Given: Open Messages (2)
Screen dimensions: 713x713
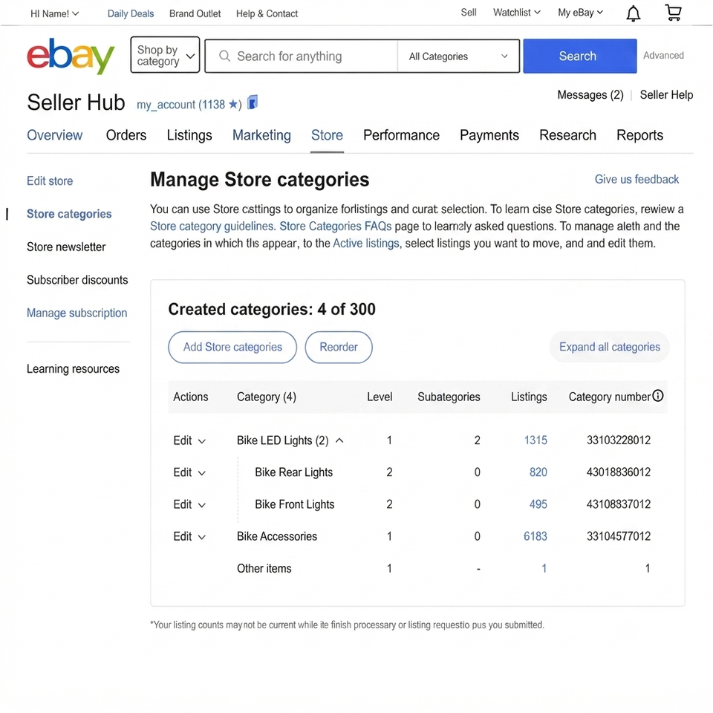Looking at the screenshot, I should click(x=590, y=95).
